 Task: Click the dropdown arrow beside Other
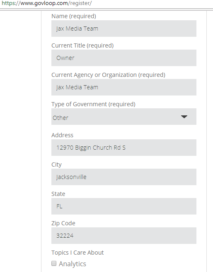tap(184, 117)
